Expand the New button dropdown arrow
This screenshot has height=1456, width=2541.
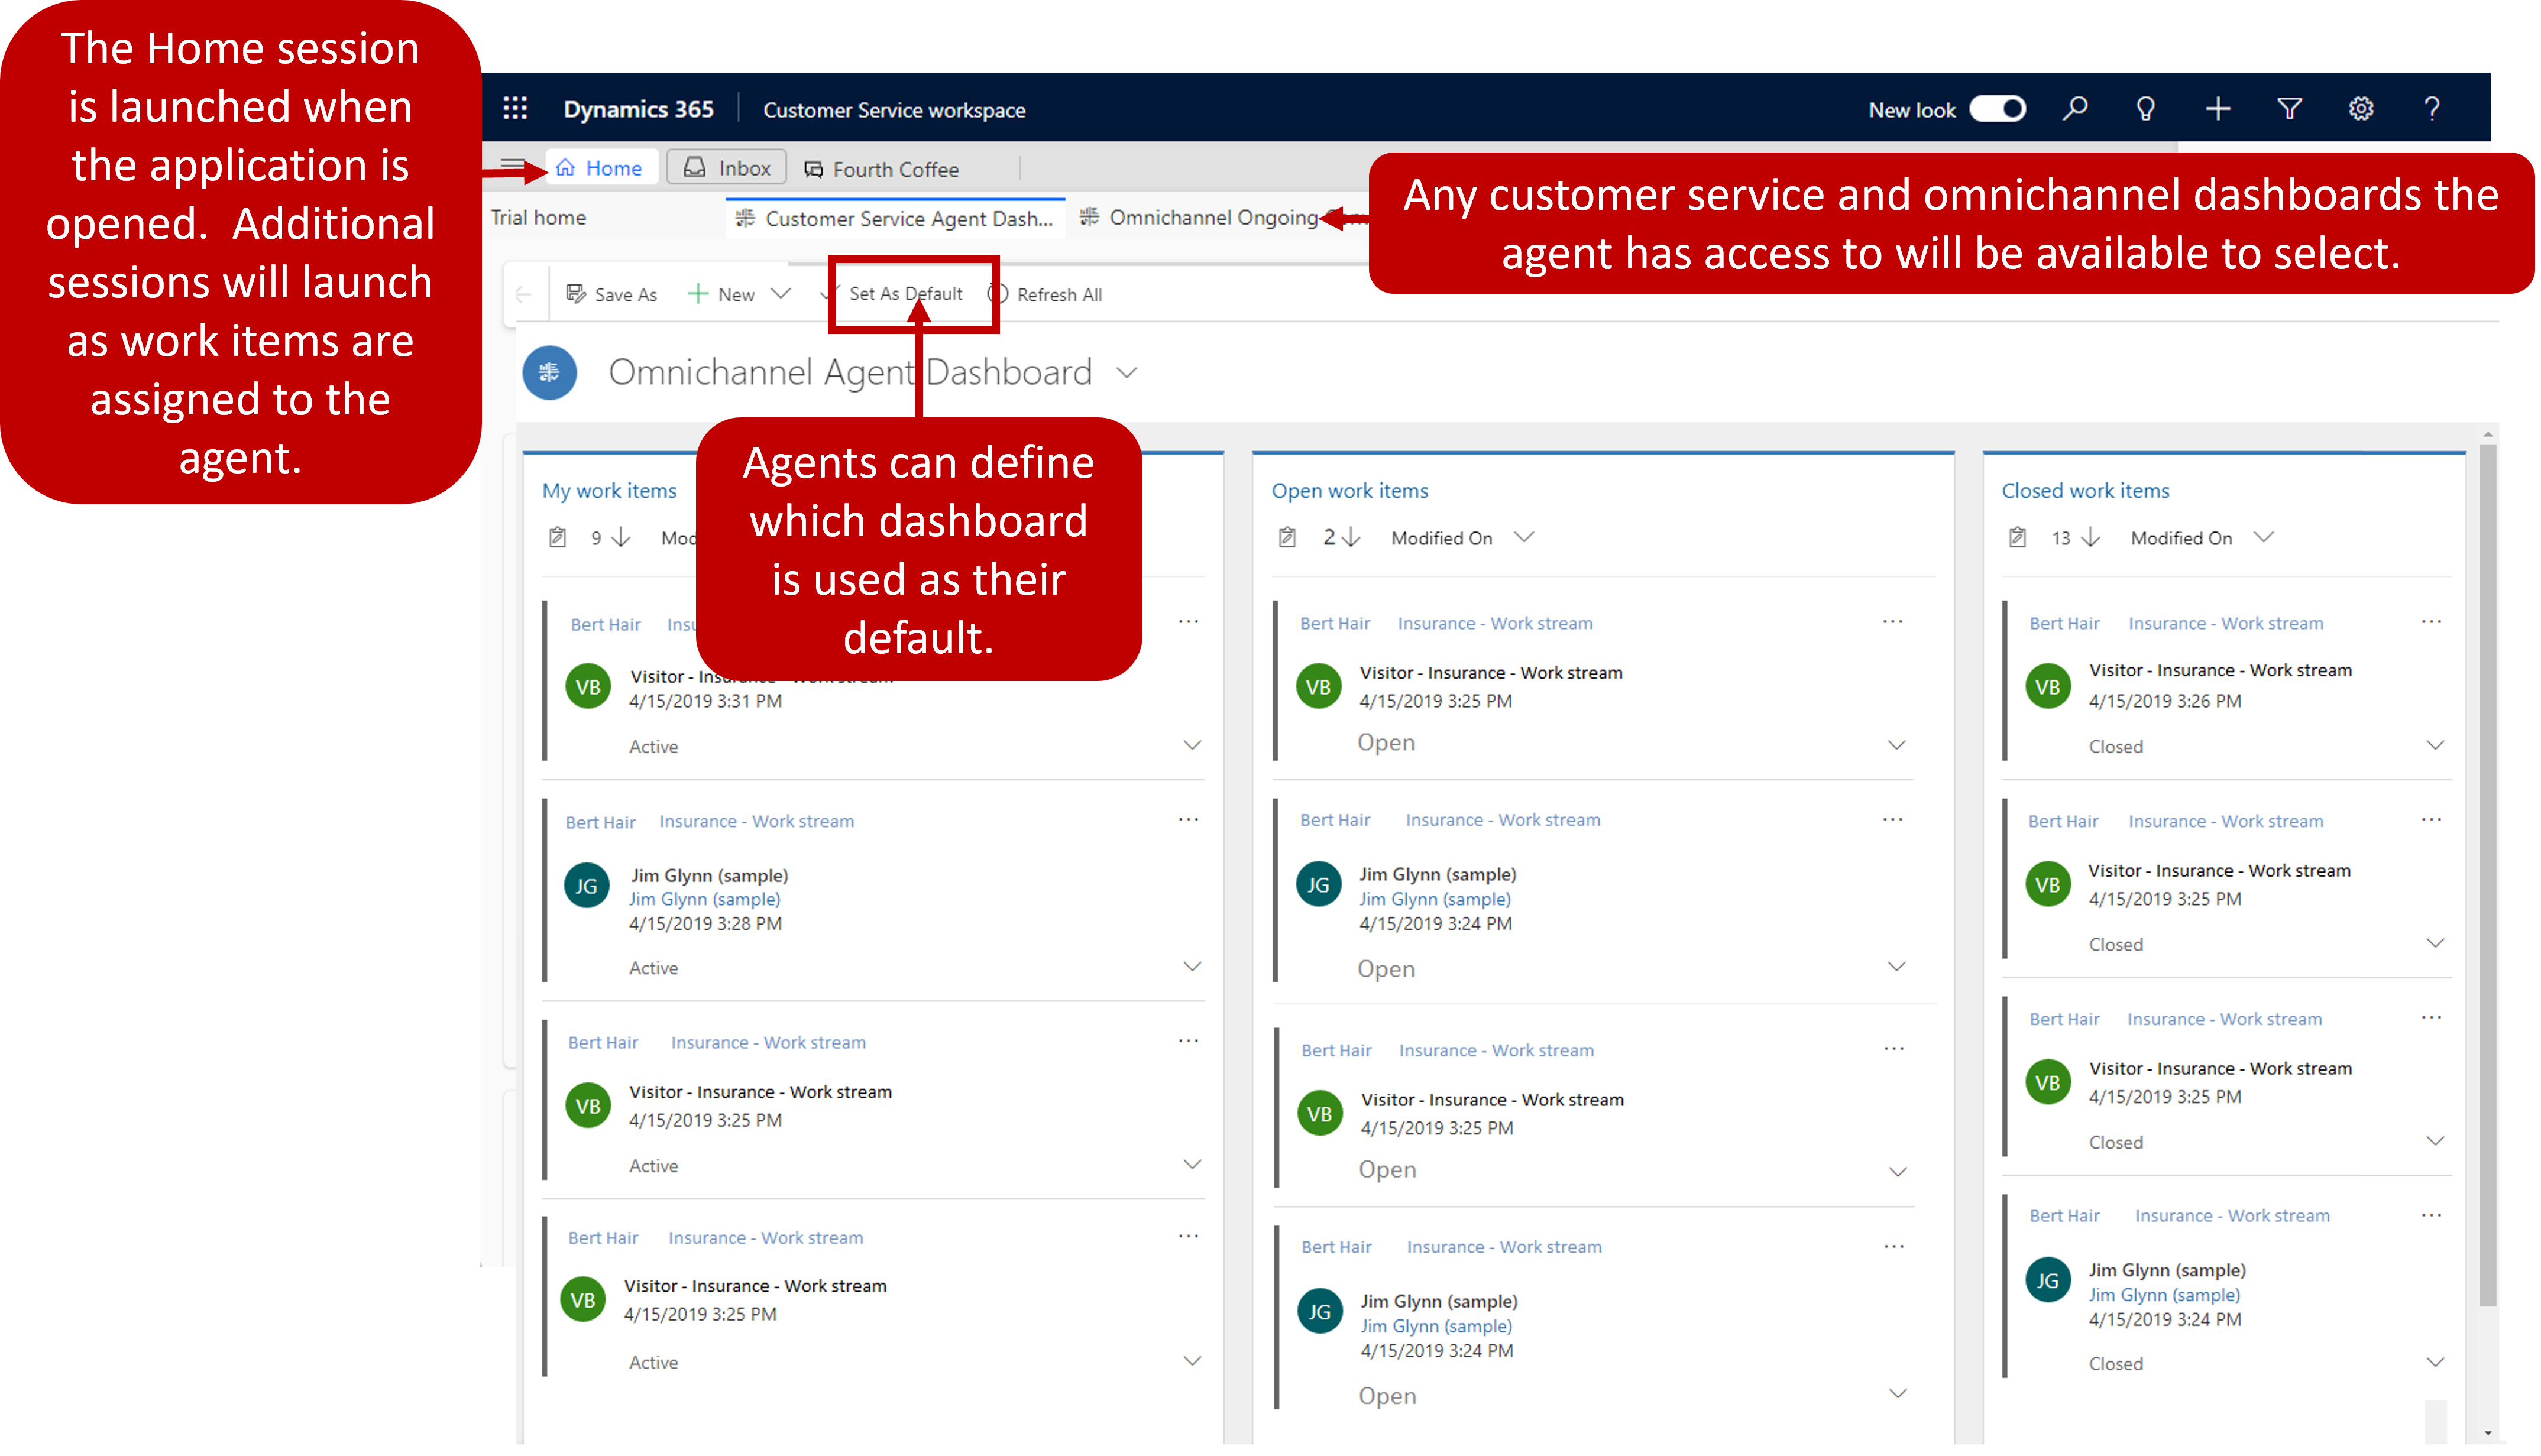click(x=781, y=293)
